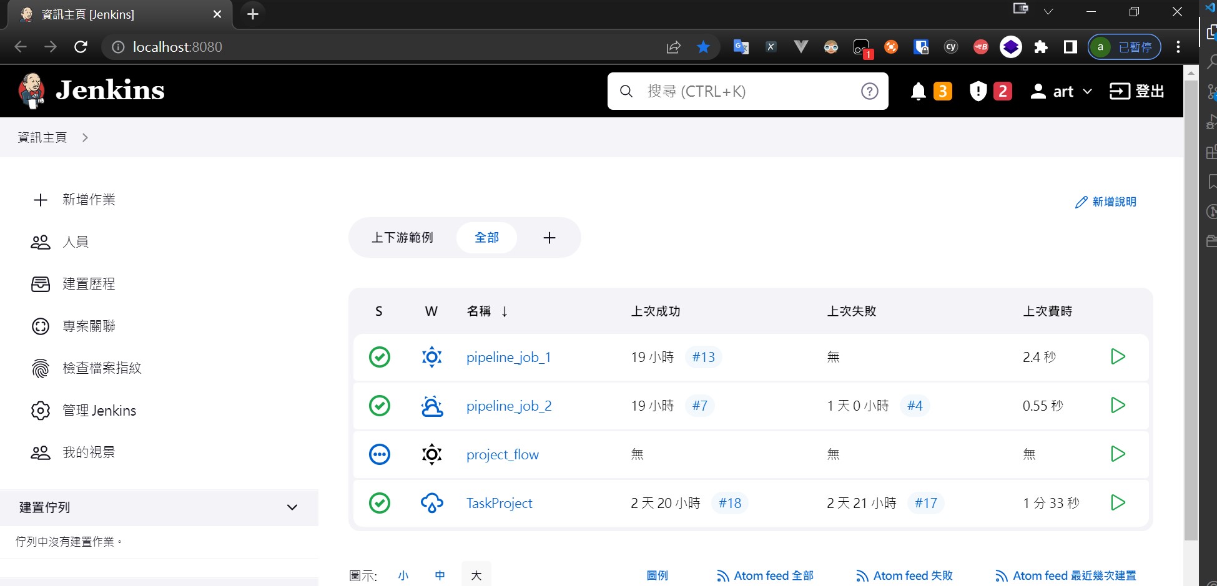
Task: Click pipeline_job_1 success status icon
Action: (380, 357)
